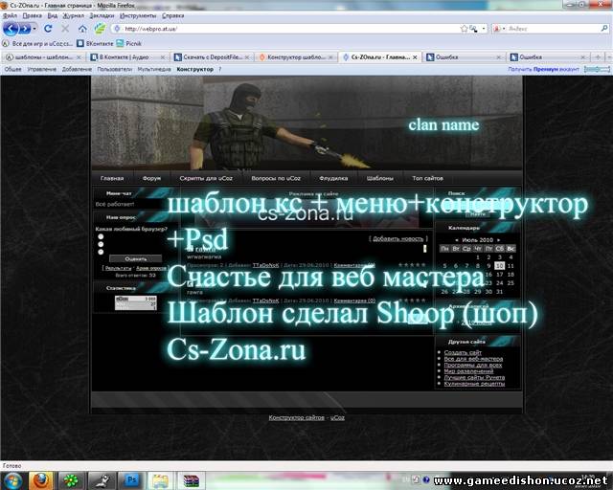613x490 pixels.
Task: Open Photoshop from the taskbar
Action: (x=132, y=479)
